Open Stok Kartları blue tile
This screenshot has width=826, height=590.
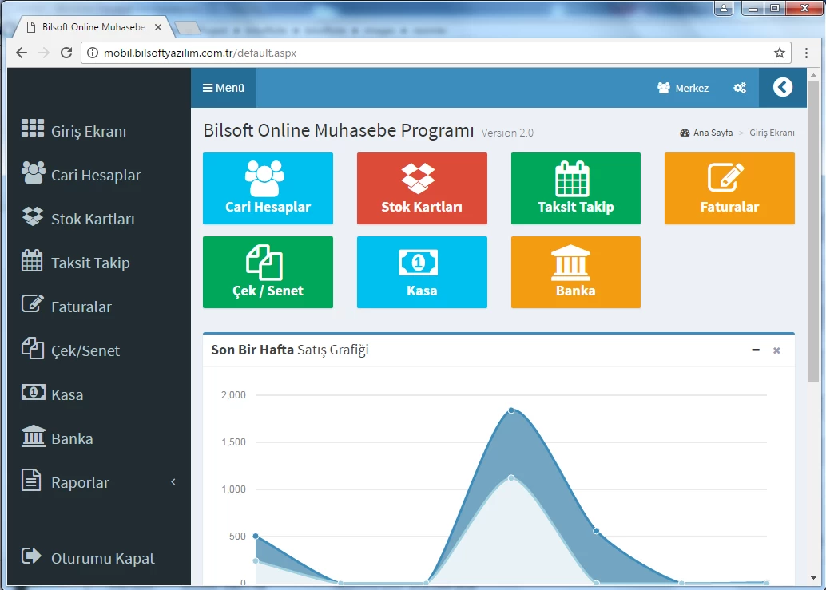(421, 188)
